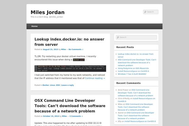Focus the sidebar Search field
The width and height of the screenshot is (189, 126).
click(x=136, y=37)
